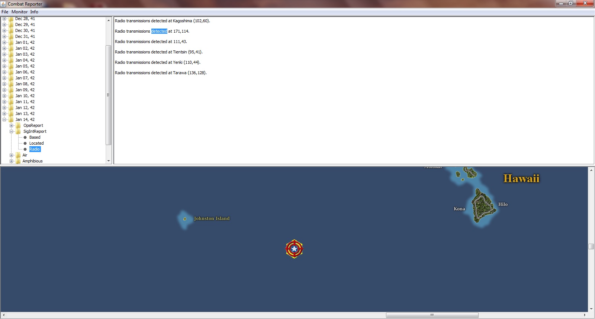Click the Jan 01, 42 folder icon
Image resolution: width=595 pixels, height=319 pixels.
point(11,42)
